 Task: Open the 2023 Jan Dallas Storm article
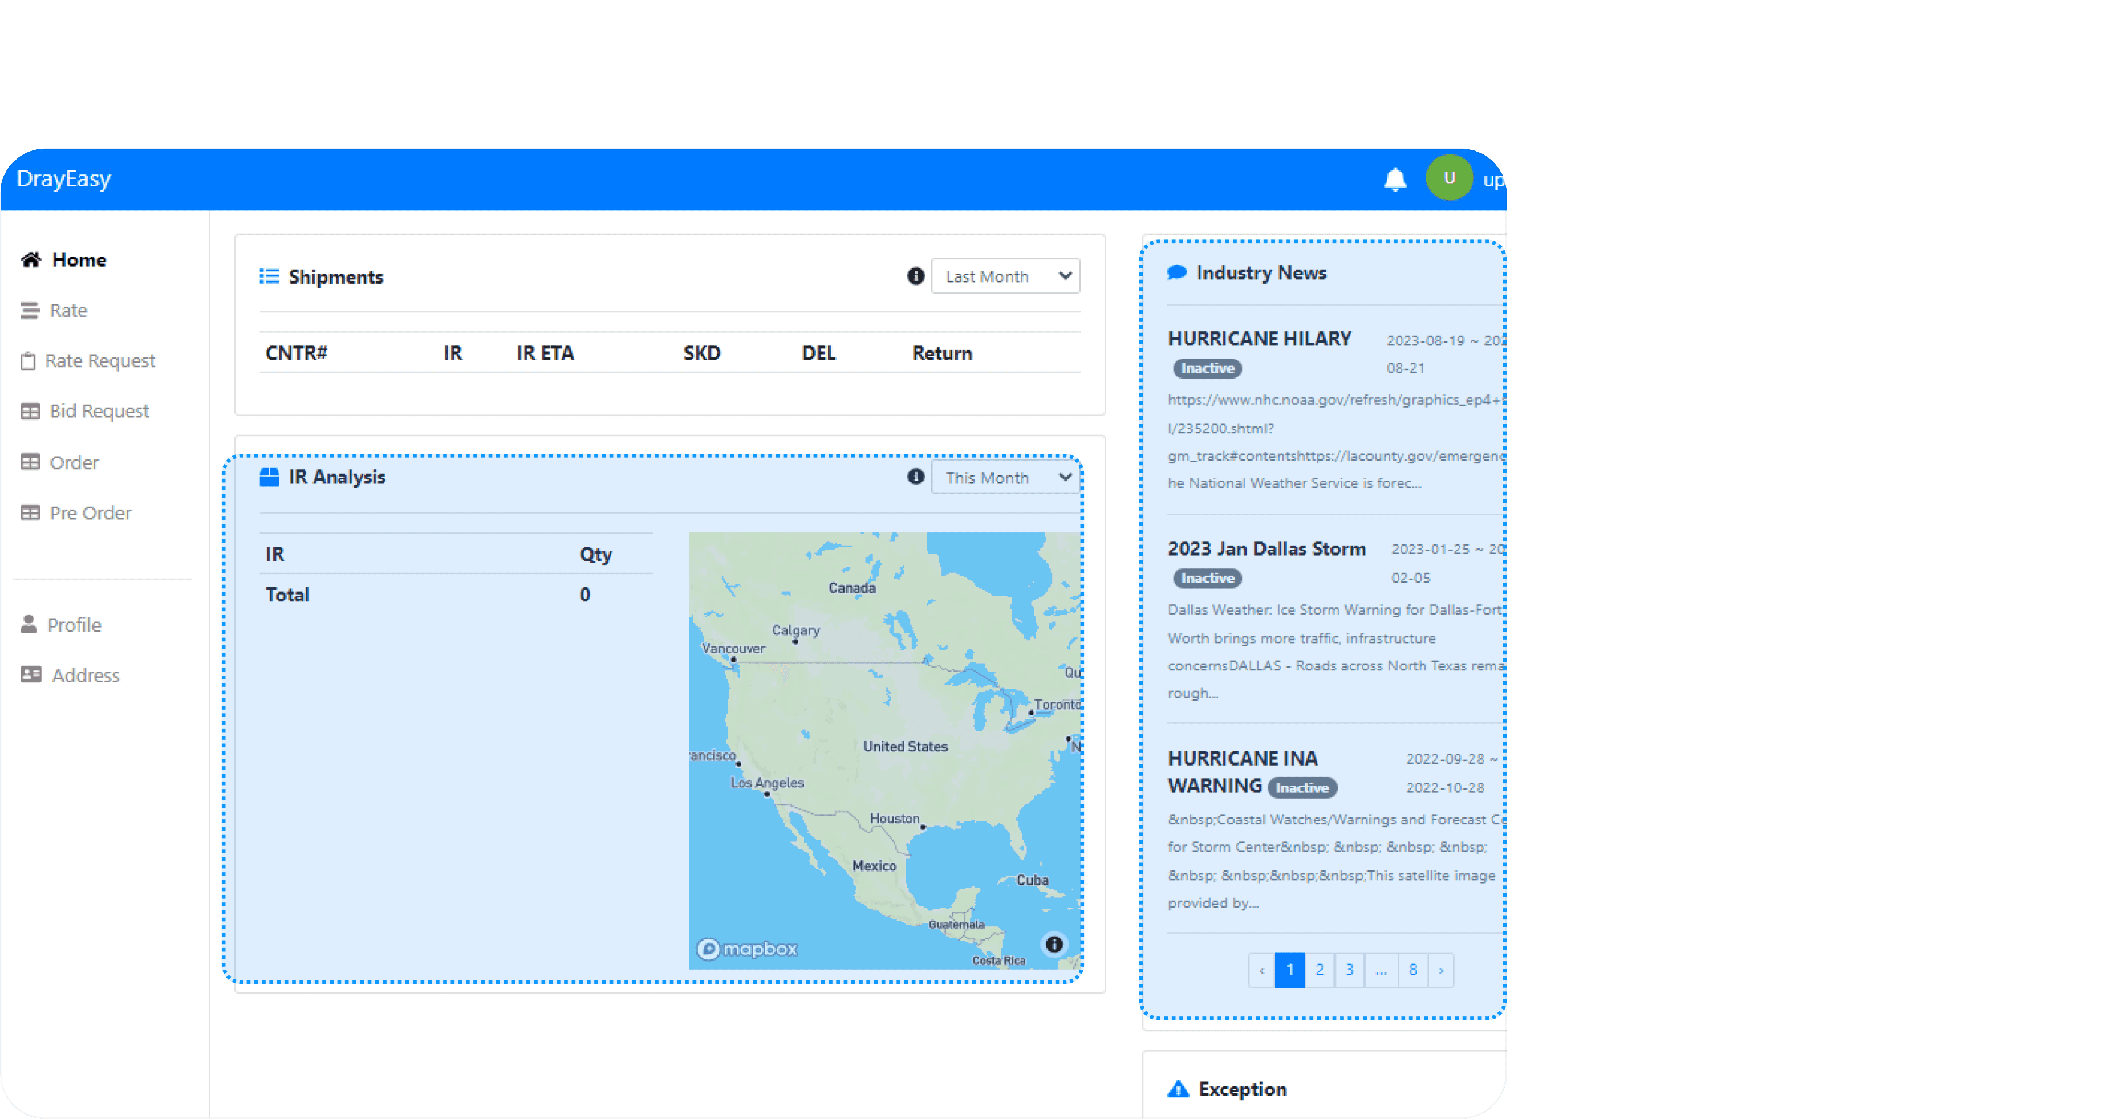[1266, 549]
